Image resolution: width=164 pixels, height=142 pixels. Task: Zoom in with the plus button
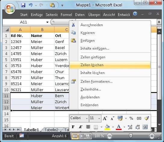tap(152, 136)
